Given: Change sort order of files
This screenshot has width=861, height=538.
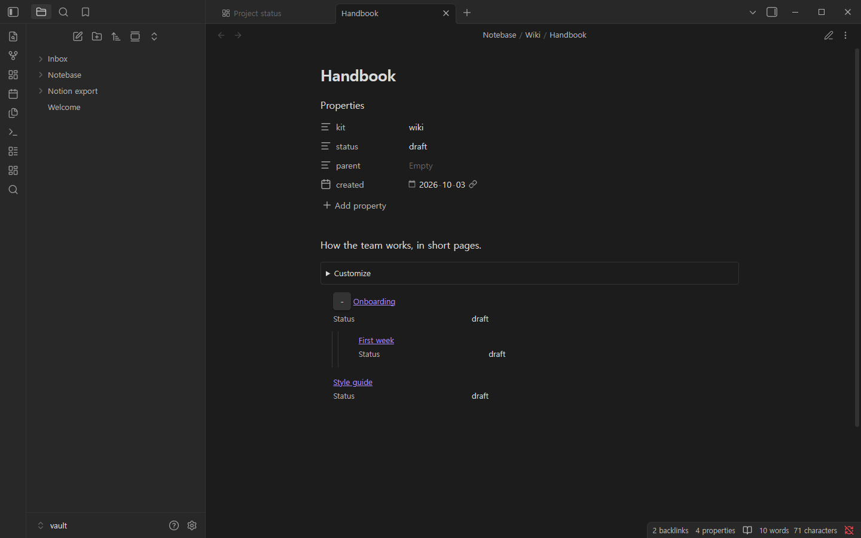Looking at the screenshot, I should pyautogui.click(x=116, y=36).
